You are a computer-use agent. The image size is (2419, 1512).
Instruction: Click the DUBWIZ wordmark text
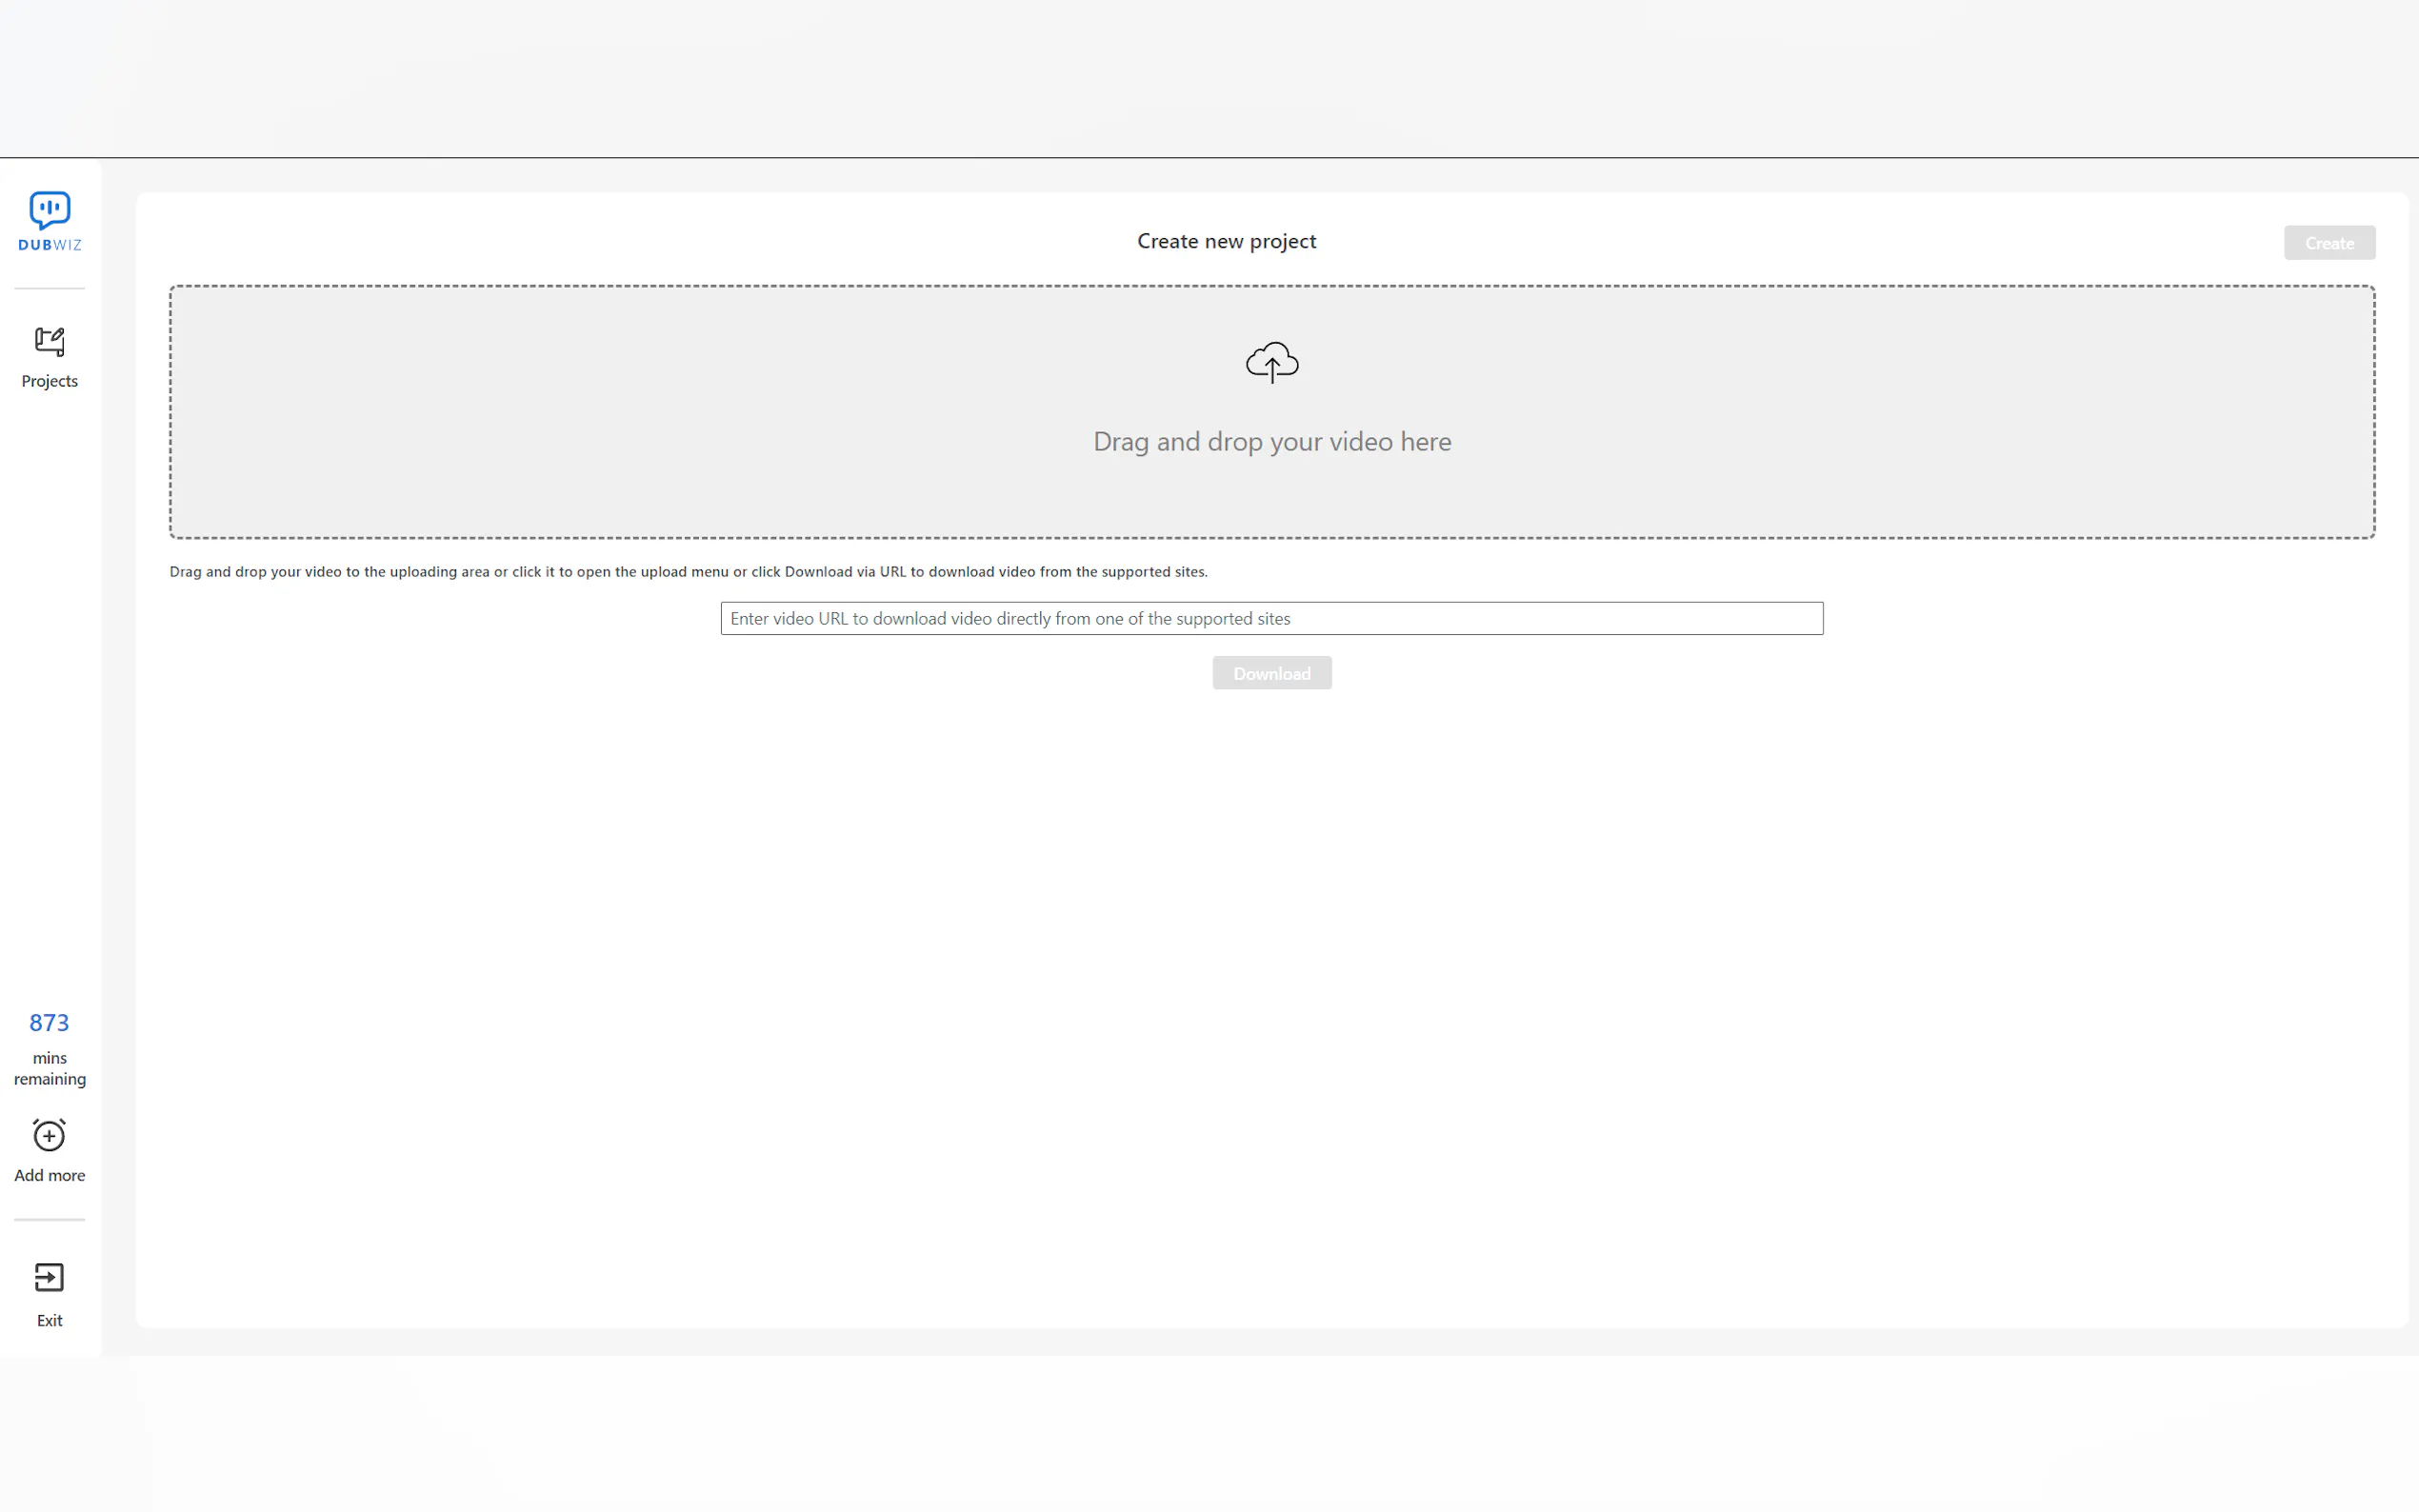pos(49,245)
